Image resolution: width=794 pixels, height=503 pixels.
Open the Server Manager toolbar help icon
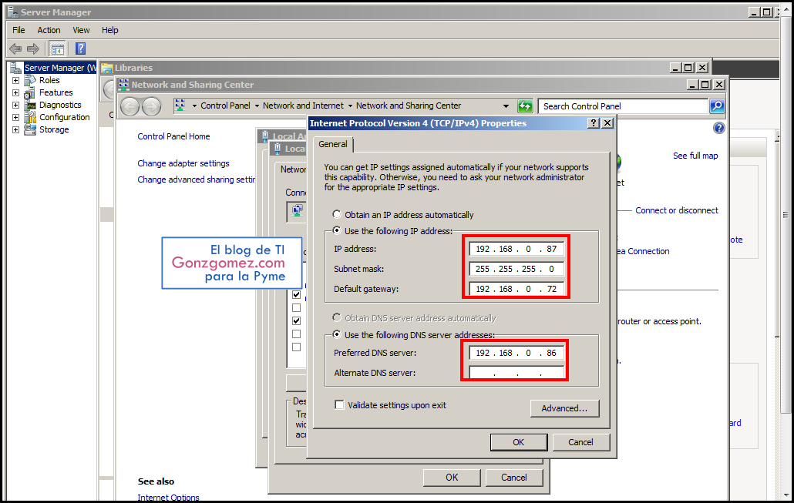point(80,49)
